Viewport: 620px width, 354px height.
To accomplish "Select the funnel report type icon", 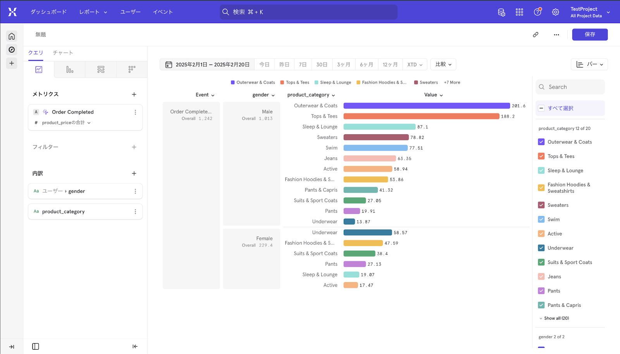I will [x=70, y=70].
